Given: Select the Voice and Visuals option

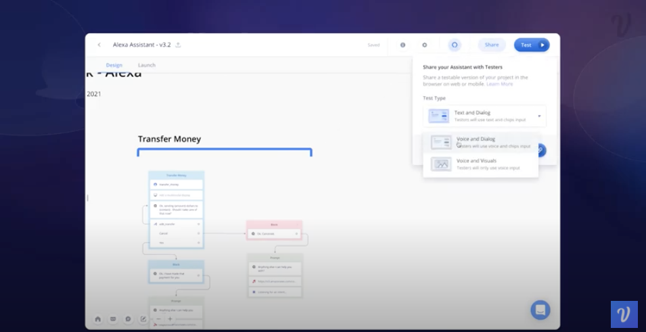Looking at the screenshot, I should tap(480, 164).
